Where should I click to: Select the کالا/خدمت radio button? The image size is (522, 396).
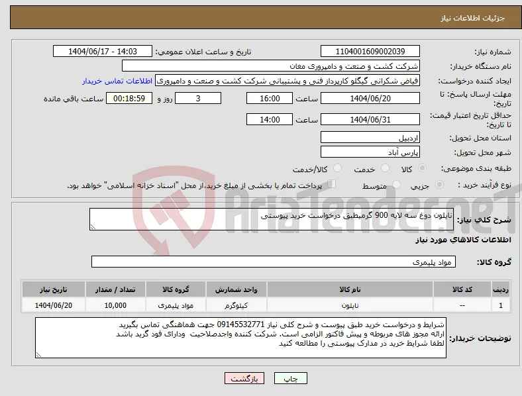click(338, 168)
